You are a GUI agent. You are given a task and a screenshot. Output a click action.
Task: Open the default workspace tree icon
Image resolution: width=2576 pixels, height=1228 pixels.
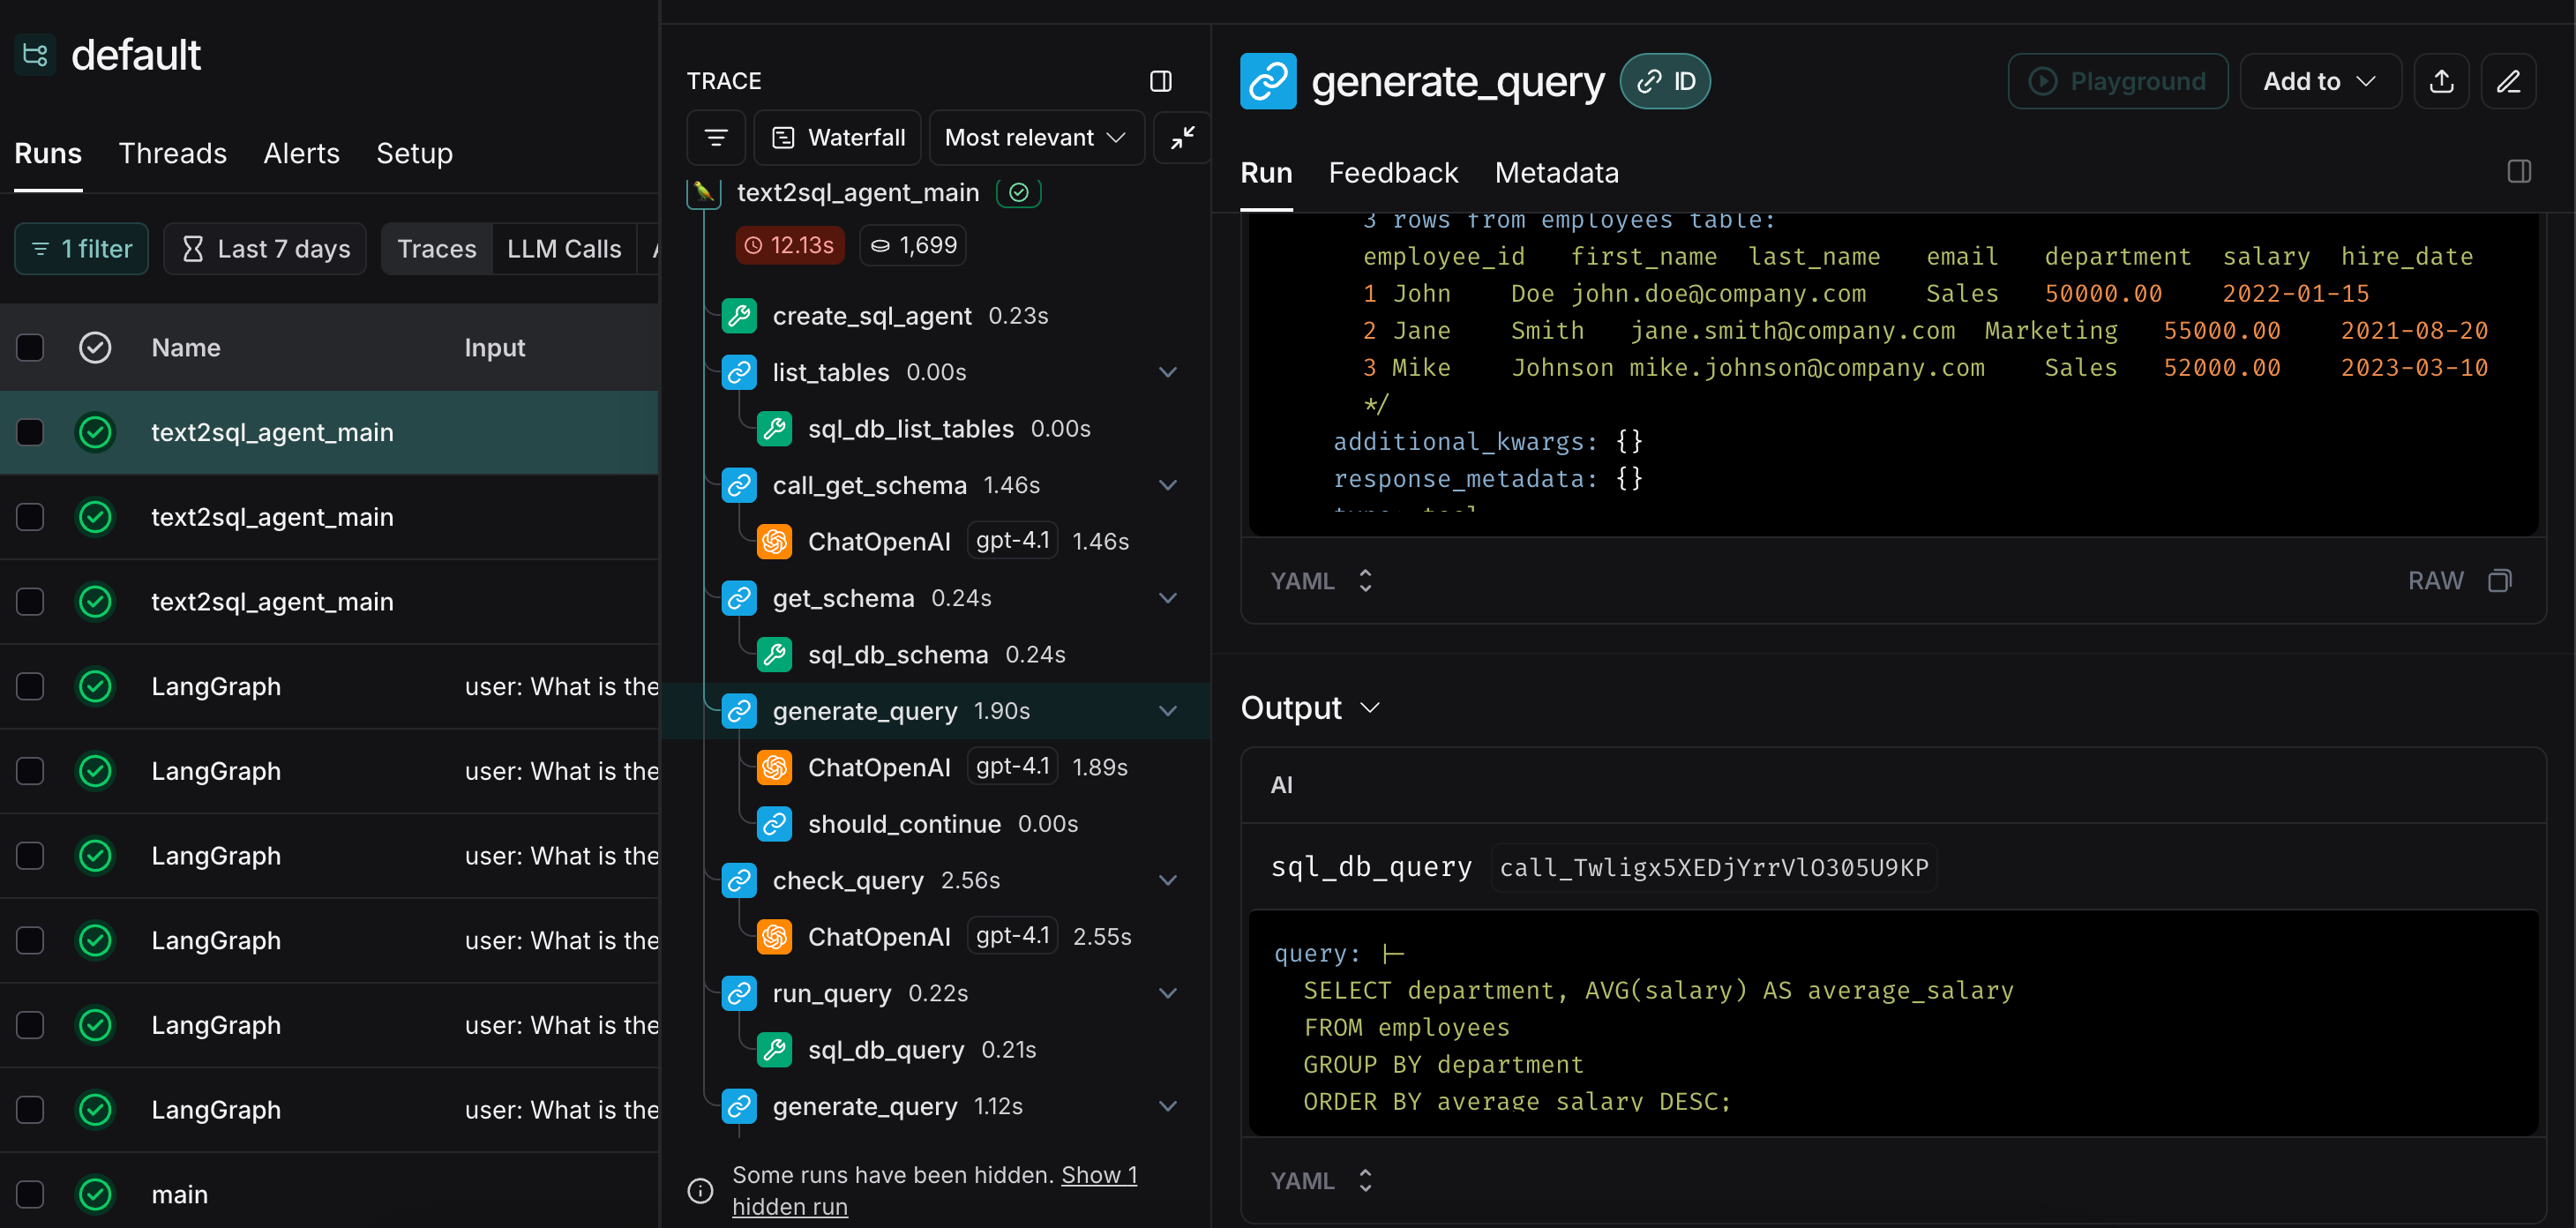pos(34,54)
